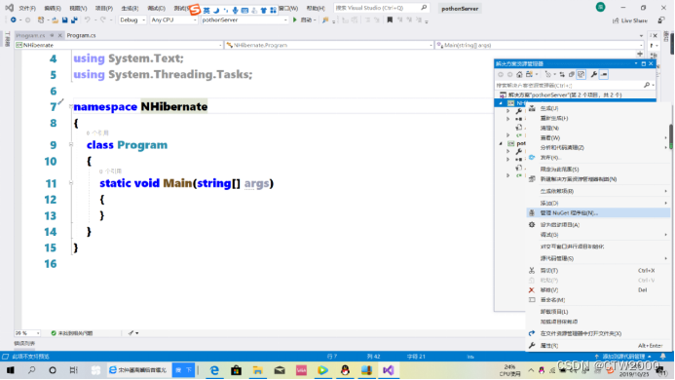675x380 pixels.
Task: Open Microsoft Store from the taskbar
Action: click(236, 370)
